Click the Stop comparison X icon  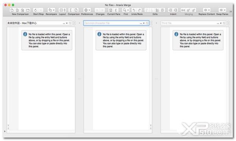click(x=41, y=10)
